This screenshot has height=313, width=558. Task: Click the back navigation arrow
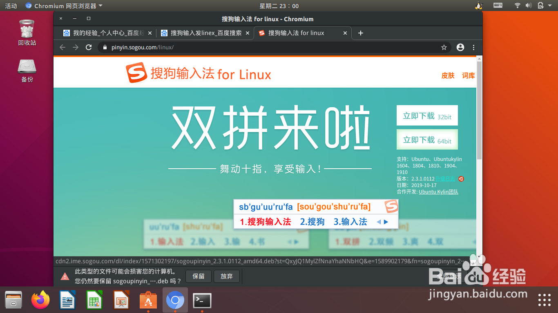[x=62, y=47]
